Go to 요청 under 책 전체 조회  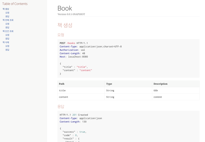click(x=7, y=24)
